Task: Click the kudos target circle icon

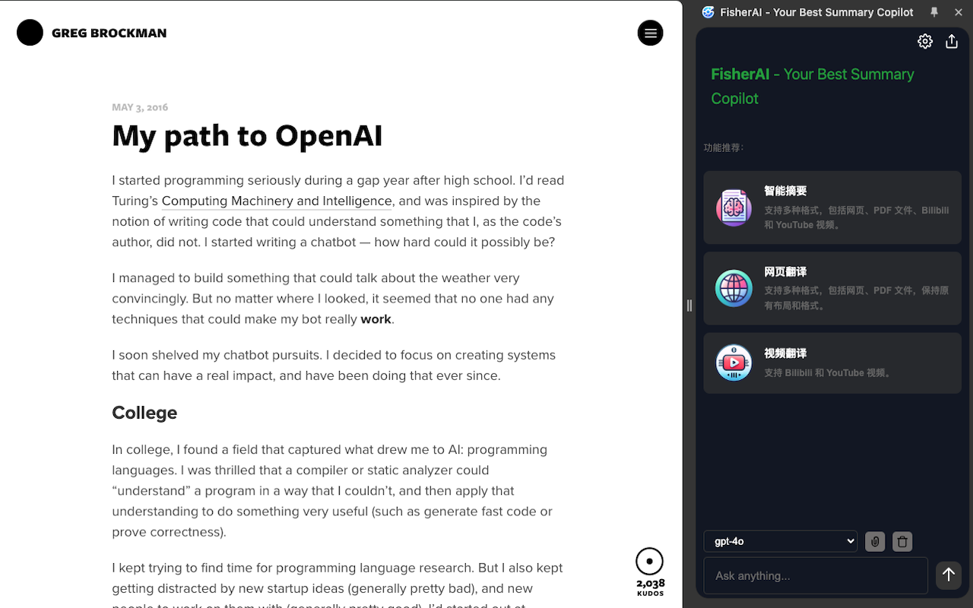Action: point(650,560)
